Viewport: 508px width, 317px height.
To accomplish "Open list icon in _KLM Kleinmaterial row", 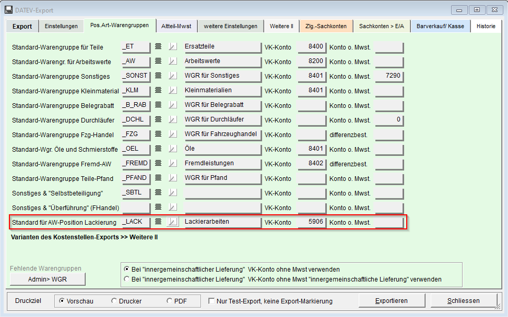I will click(x=158, y=90).
